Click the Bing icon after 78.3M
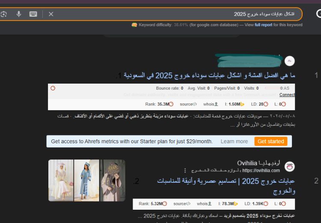 [x=236, y=204]
